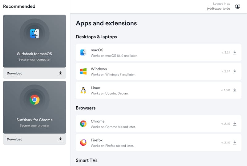This screenshot has width=247, height=166.
Task: Click the Linux penguin icon
Action: point(83,90)
